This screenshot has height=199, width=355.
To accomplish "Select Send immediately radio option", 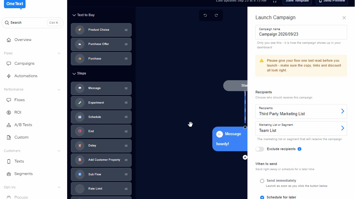I will click(262, 181).
